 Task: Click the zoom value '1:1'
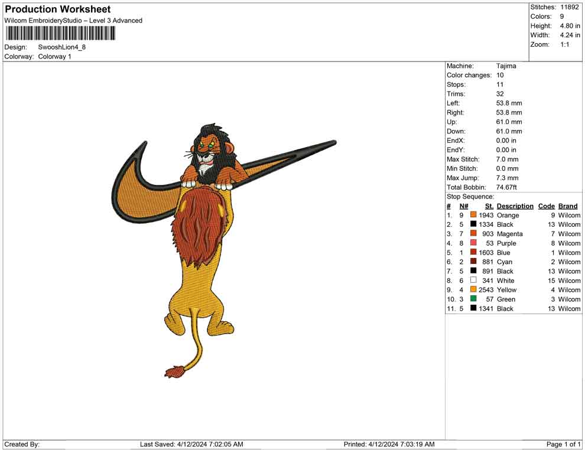tap(564, 44)
